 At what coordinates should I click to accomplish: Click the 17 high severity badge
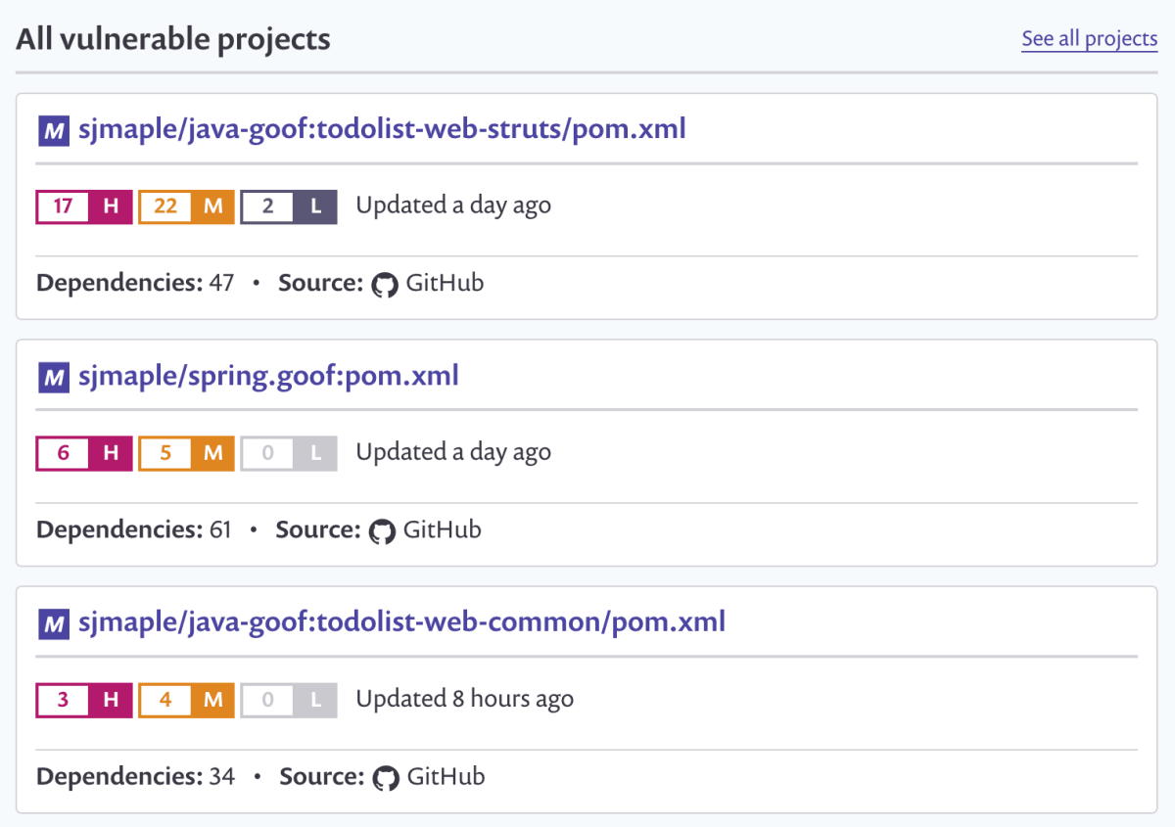(x=84, y=207)
